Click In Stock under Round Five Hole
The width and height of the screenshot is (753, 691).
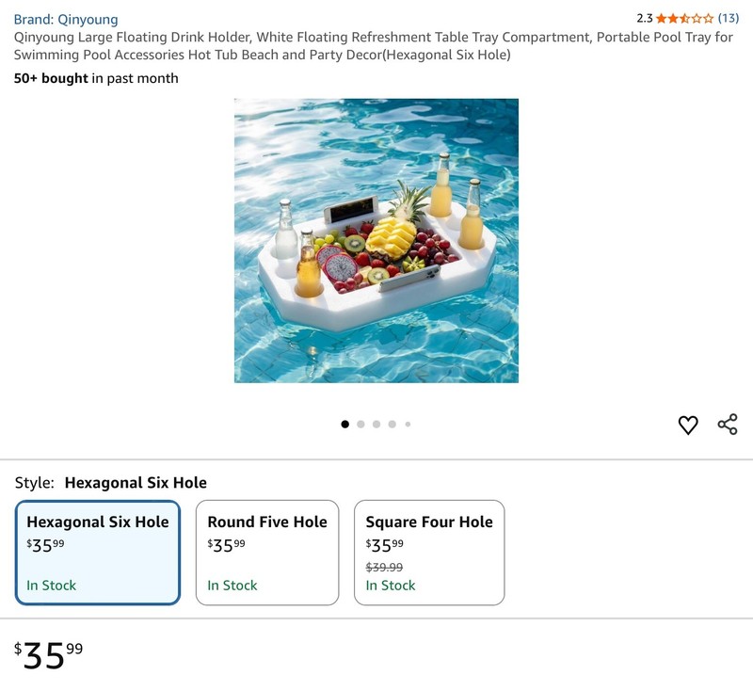click(x=232, y=586)
